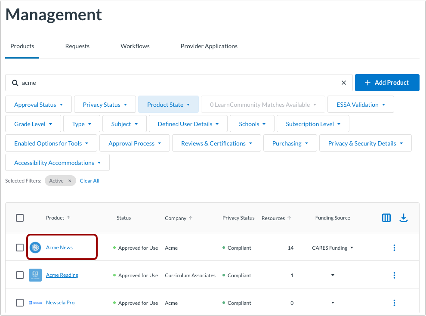Click the Acme News globe product logo
Image resolution: width=426 pixels, height=316 pixels.
[x=35, y=248]
